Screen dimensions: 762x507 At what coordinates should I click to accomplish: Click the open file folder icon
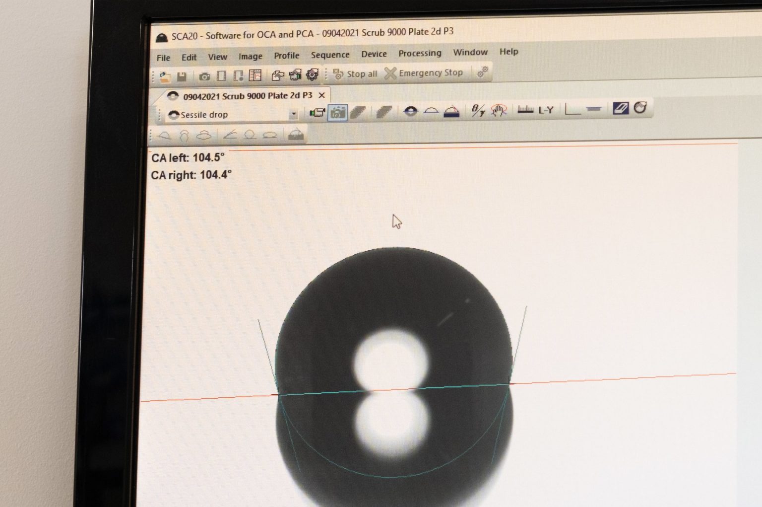(165, 77)
